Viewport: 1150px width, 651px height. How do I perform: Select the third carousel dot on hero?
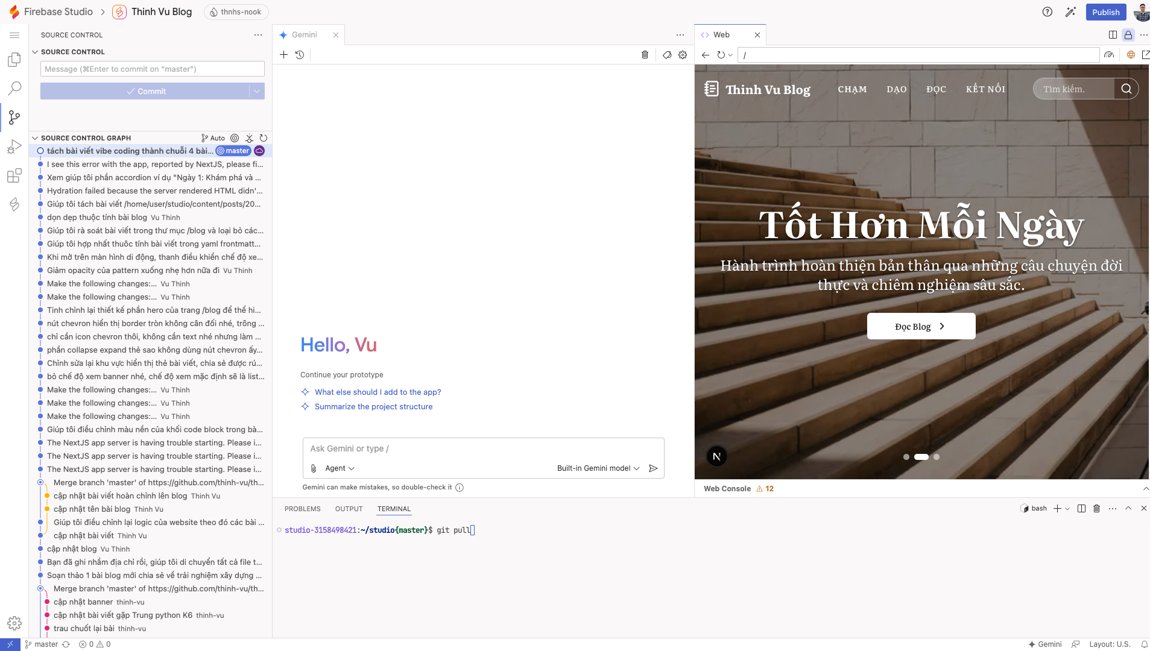point(937,457)
